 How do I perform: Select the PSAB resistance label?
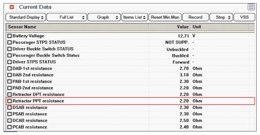click(x=30, y=114)
